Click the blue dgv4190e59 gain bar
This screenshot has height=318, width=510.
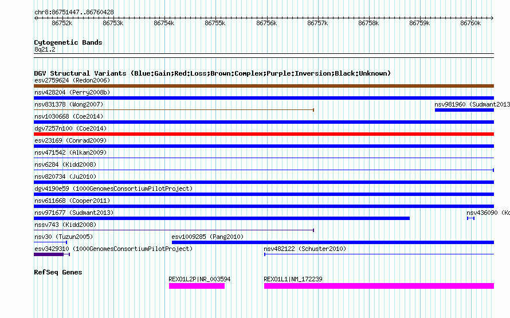click(264, 194)
